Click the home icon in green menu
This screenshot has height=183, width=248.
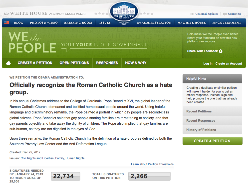pyautogui.click(x=8, y=63)
